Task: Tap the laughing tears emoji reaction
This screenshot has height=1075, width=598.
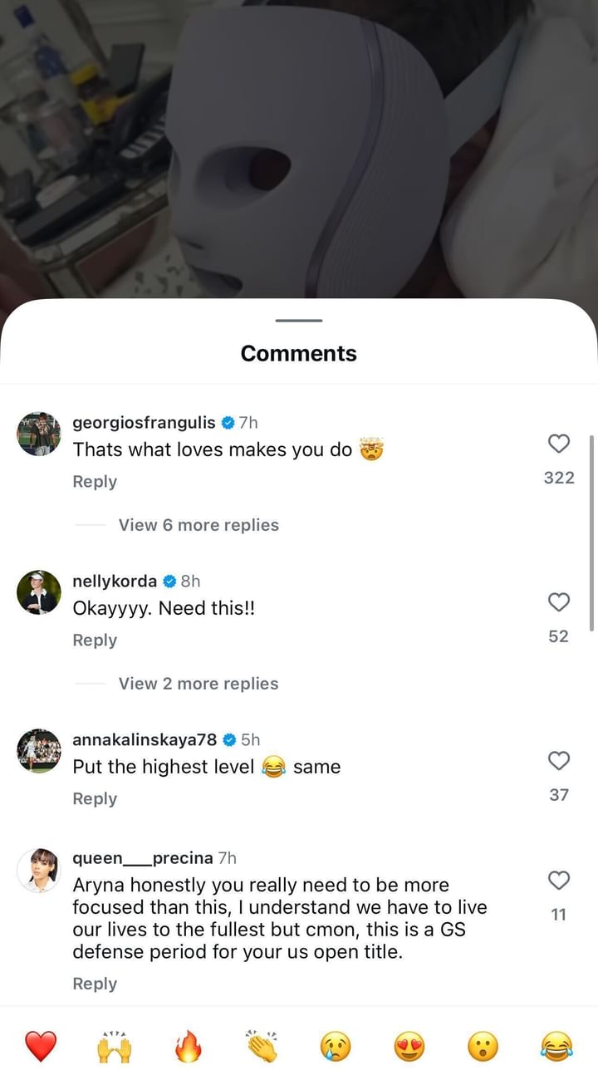Action: pos(556,1046)
